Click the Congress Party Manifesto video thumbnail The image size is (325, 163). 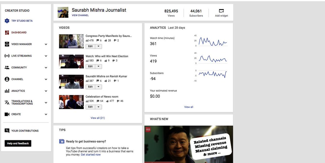click(71, 41)
